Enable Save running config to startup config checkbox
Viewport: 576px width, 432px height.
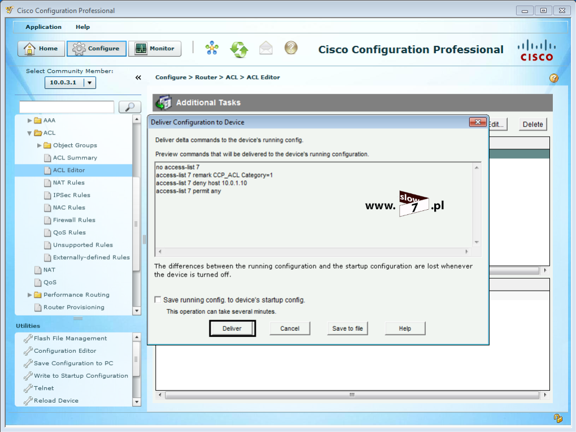tap(158, 300)
